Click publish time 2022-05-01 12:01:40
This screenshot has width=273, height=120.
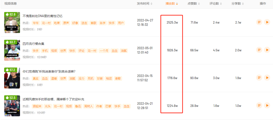(x=145, y=50)
